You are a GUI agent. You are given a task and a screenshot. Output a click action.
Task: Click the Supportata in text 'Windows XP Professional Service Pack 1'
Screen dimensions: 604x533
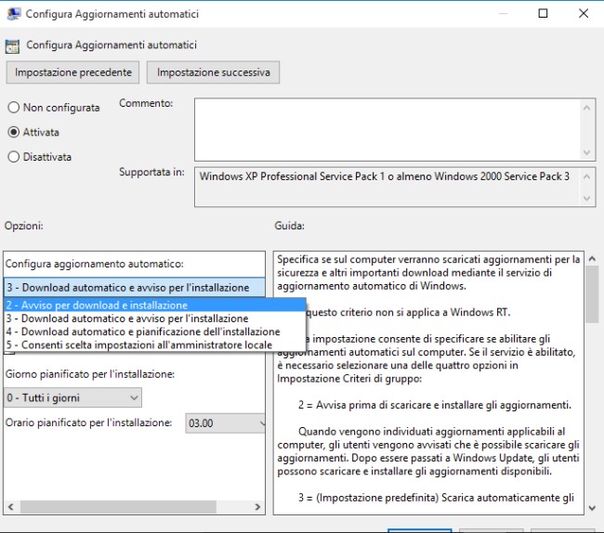(292, 176)
